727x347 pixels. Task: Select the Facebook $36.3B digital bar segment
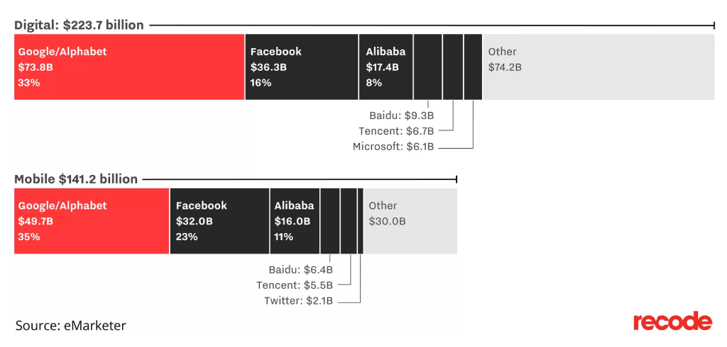tap(302, 67)
